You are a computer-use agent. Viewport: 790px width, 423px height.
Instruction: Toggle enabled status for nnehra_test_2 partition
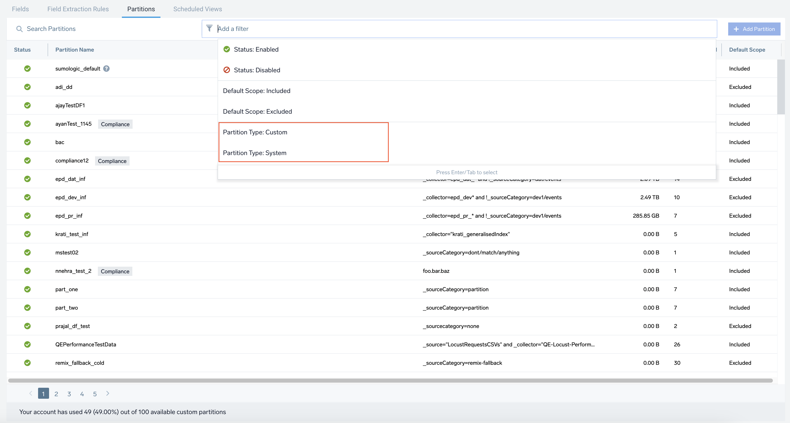tap(28, 271)
